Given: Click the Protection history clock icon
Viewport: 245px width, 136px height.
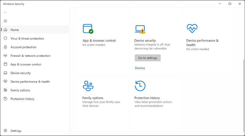Looking at the screenshot, I should click(140, 86).
